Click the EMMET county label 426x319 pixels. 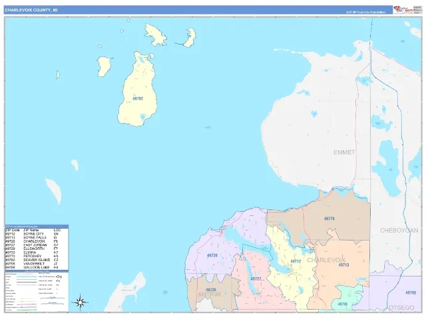click(x=344, y=152)
